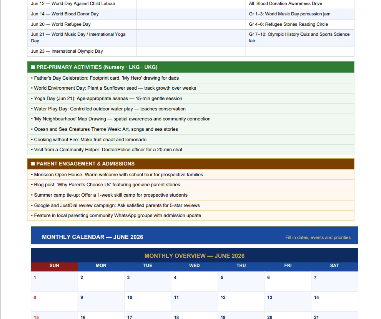Click 'Fill in dates, events and priorities' note
Viewport: 381px width, 319px height.
pos(318,237)
